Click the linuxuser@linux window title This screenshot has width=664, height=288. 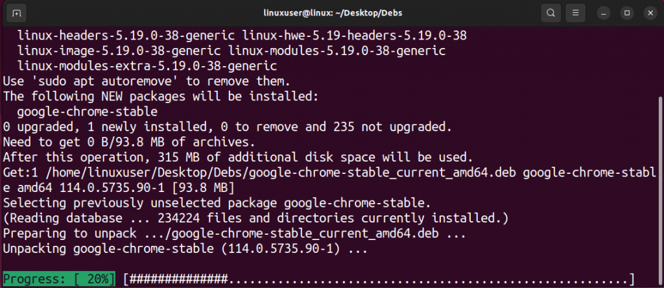coord(333,13)
